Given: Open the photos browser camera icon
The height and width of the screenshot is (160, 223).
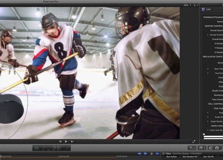Looking at the screenshot, I should tap(217, 148).
